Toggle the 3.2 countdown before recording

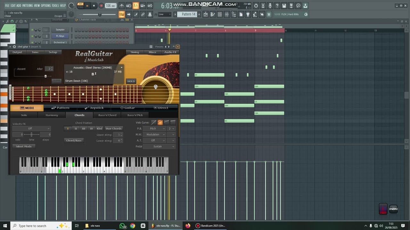click(136, 6)
